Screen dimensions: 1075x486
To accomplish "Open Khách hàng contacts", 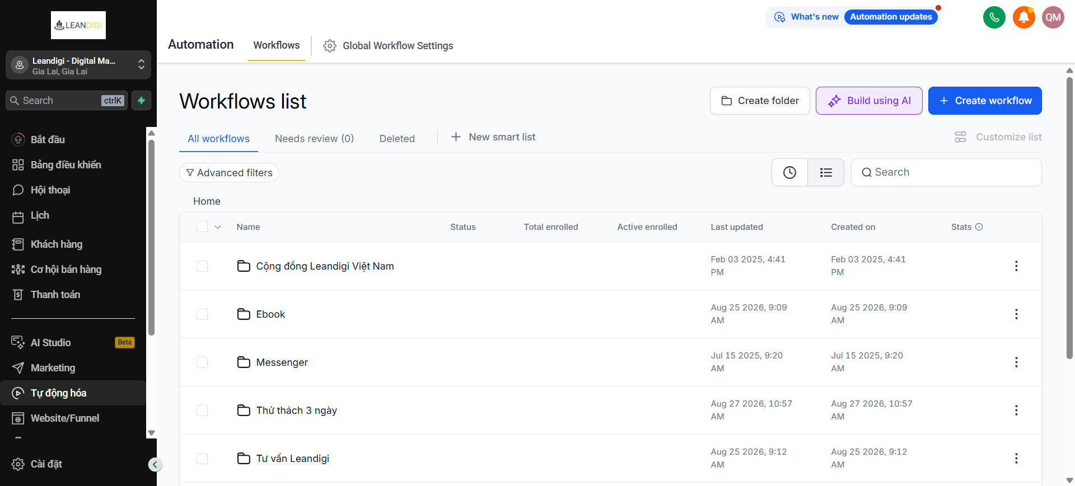I will click(x=73, y=244).
